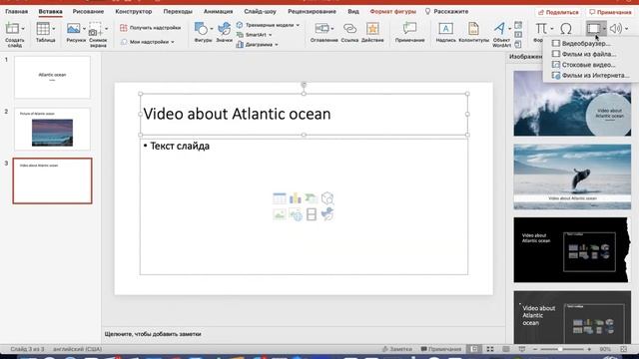Choose Фильм из Интернета... menu item
This screenshot has width=639, height=359.
tap(591, 76)
